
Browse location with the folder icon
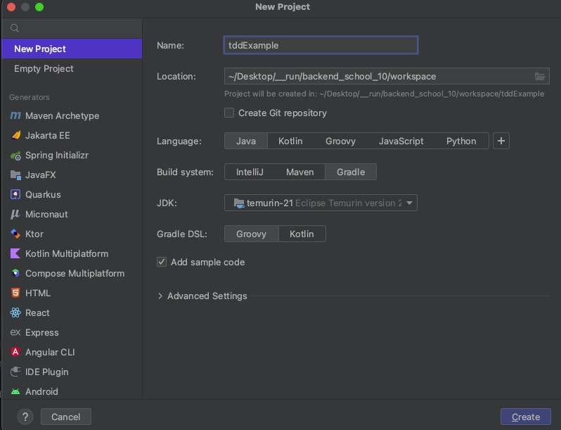(x=539, y=76)
